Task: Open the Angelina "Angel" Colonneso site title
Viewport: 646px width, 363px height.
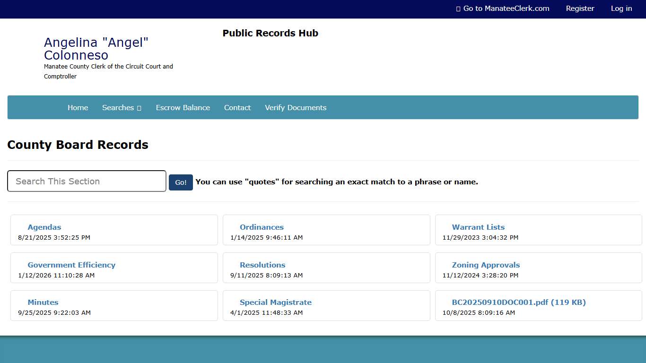Action: pyautogui.click(x=96, y=49)
